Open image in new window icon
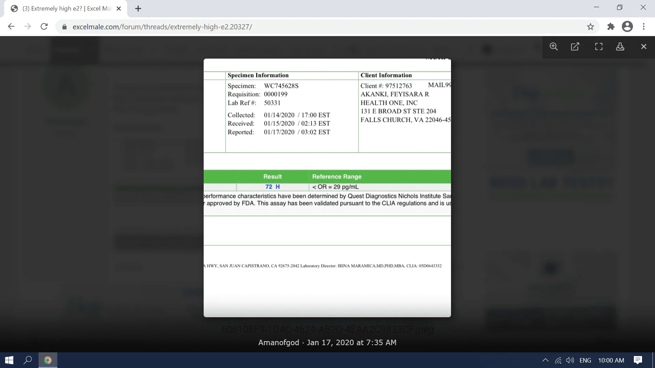655x368 pixels. (x=575, y=47)
